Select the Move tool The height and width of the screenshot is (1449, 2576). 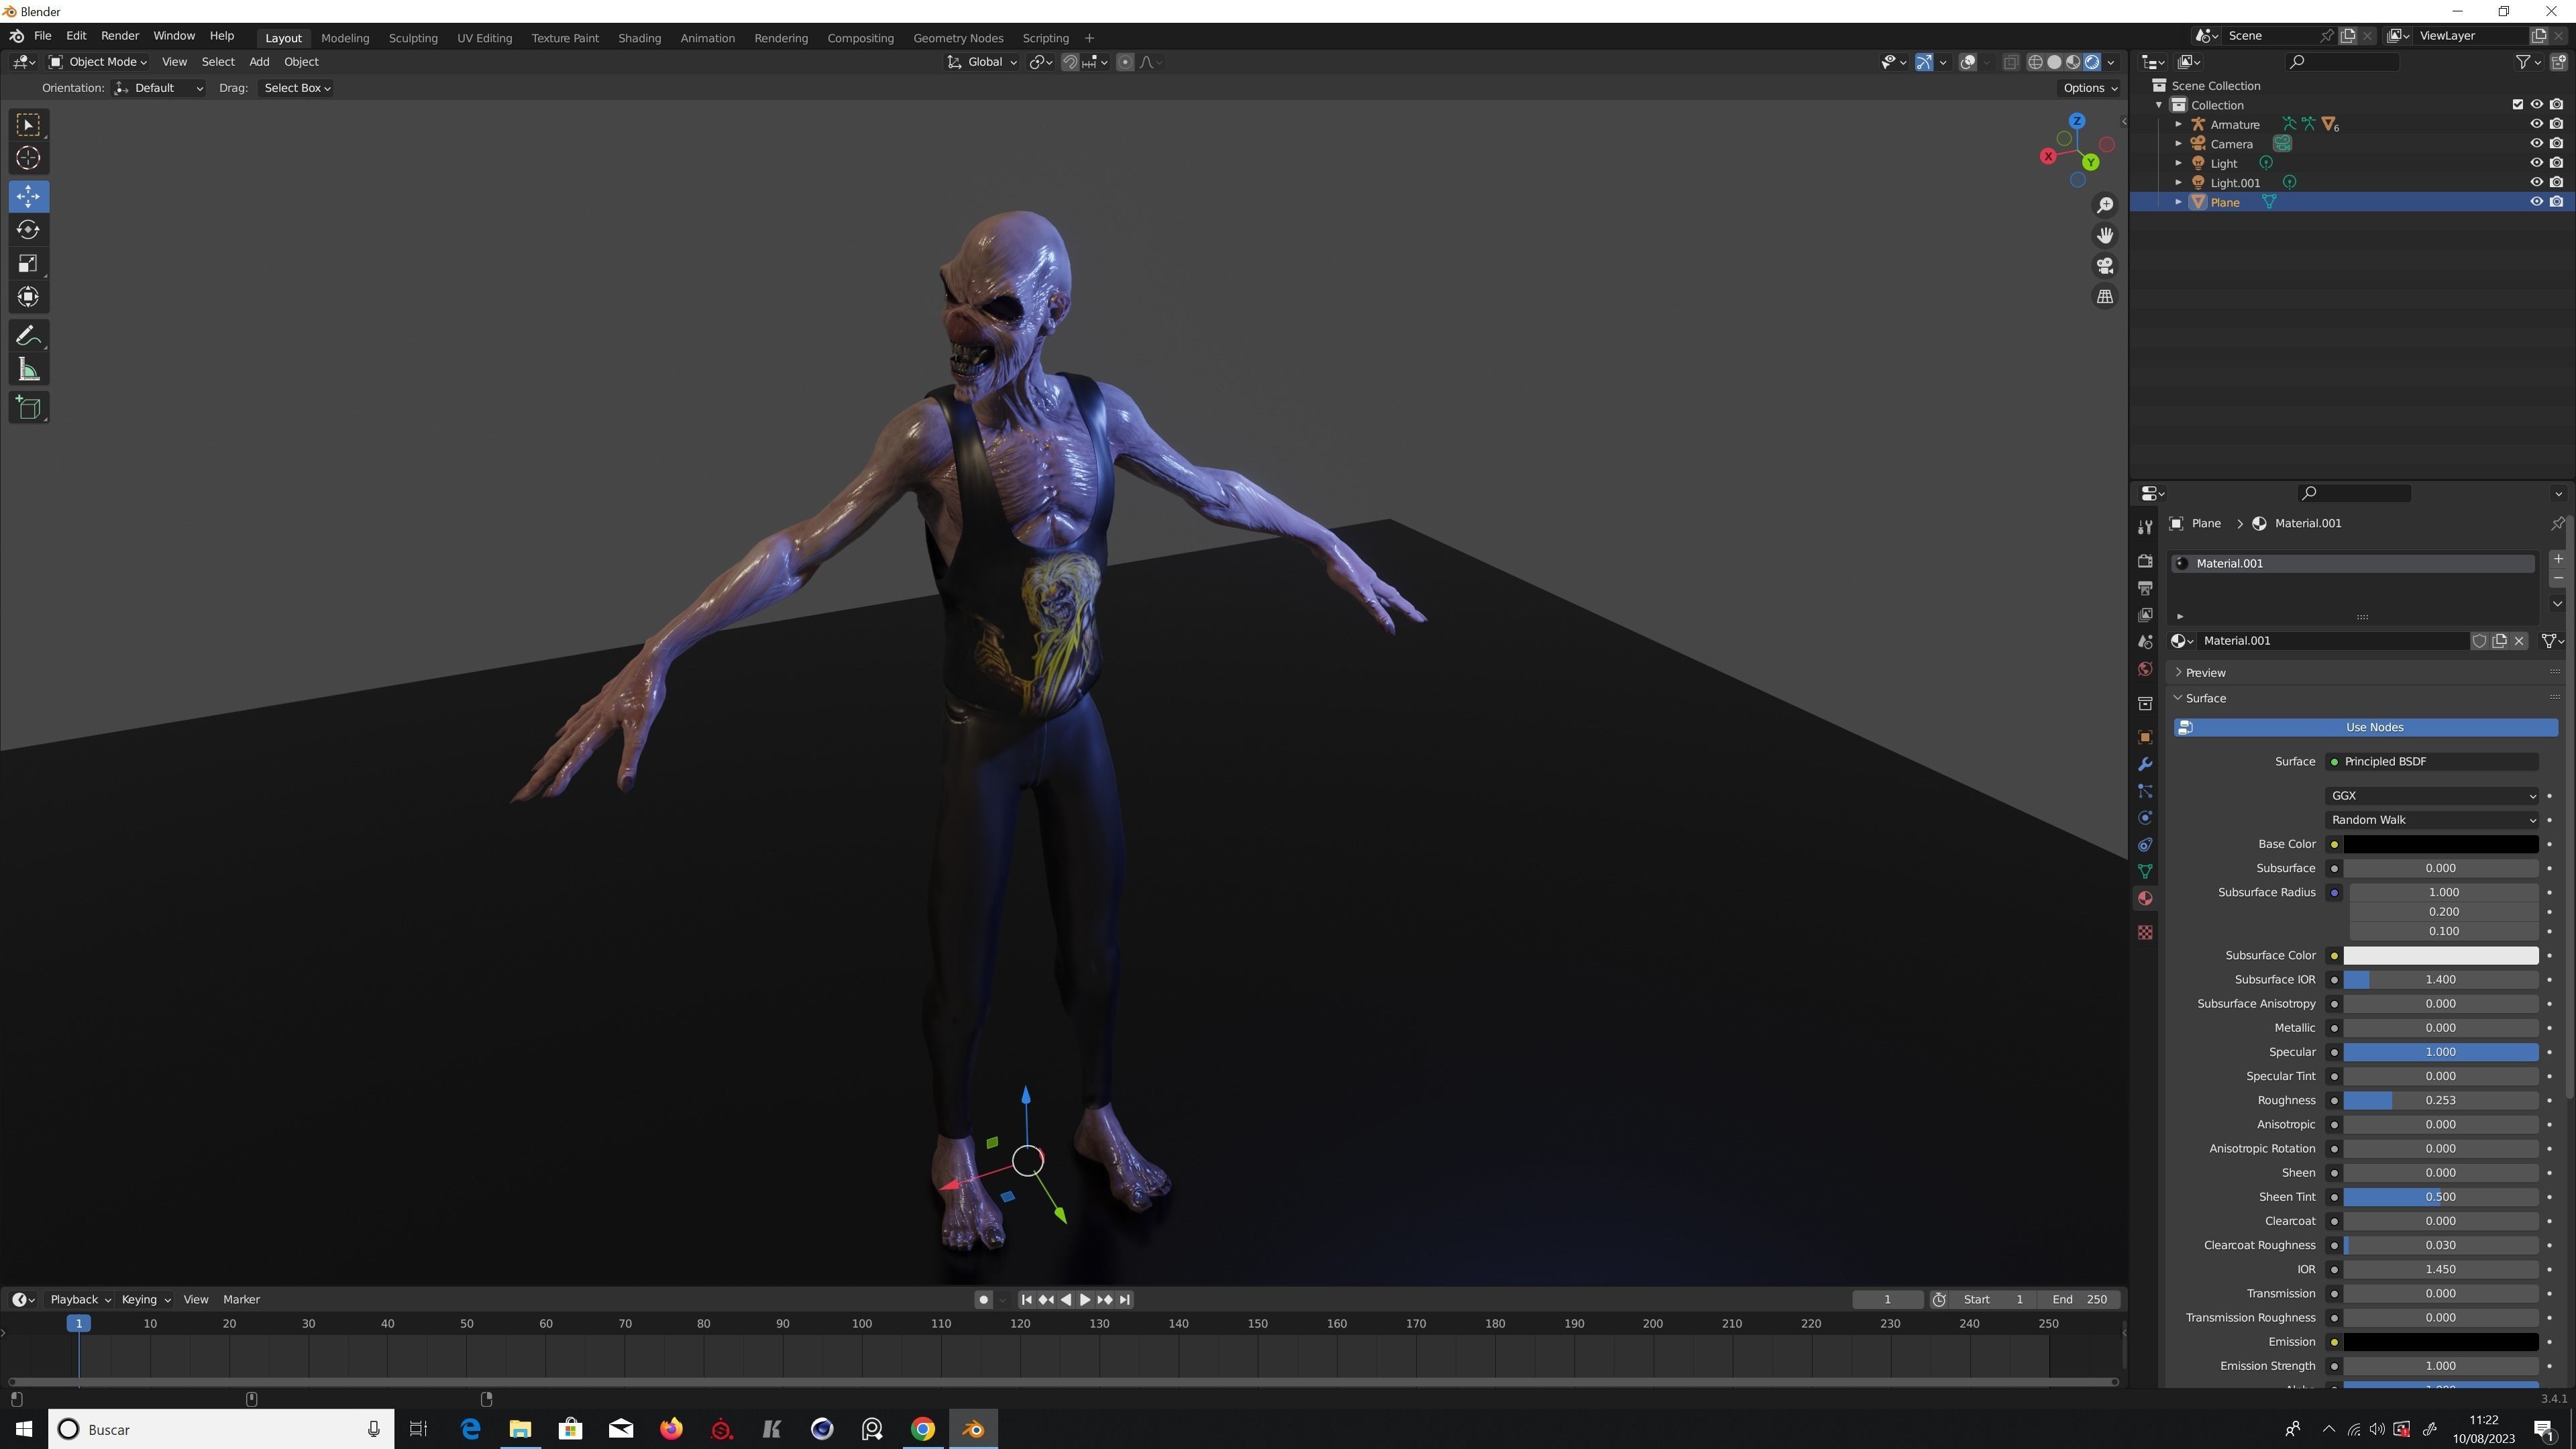28,196
